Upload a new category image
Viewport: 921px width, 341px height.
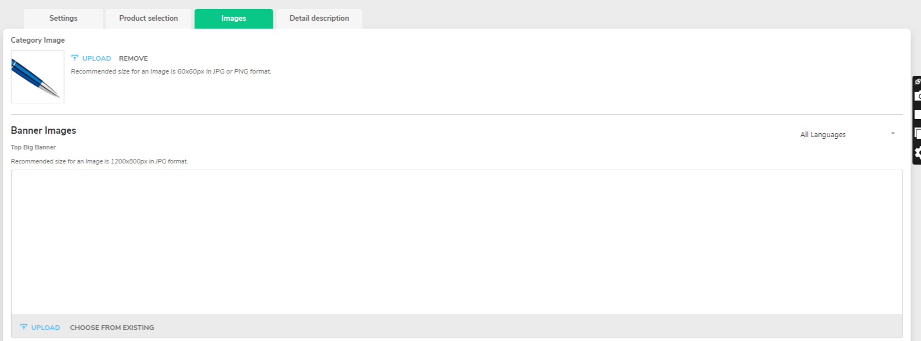point(97,58)
